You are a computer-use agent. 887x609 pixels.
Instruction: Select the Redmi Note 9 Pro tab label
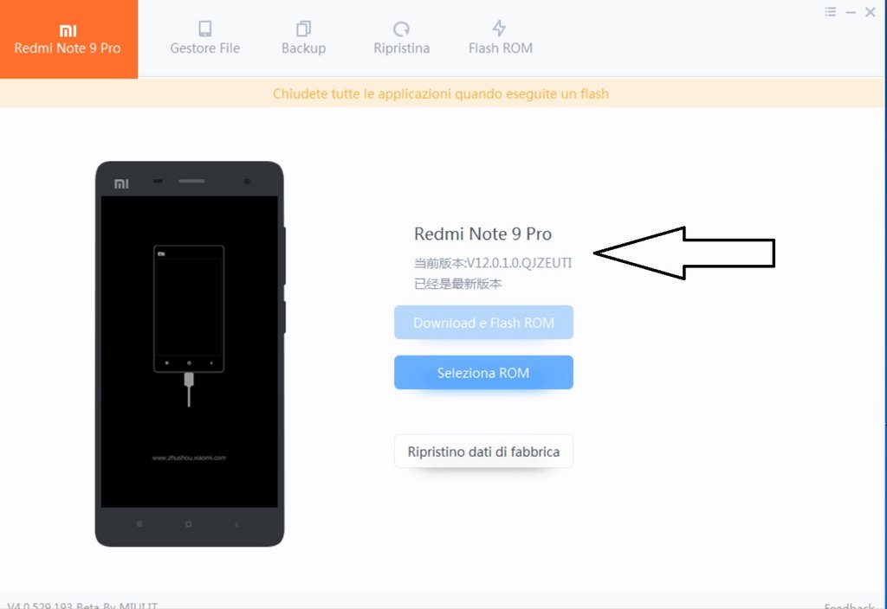click(68, 48)
